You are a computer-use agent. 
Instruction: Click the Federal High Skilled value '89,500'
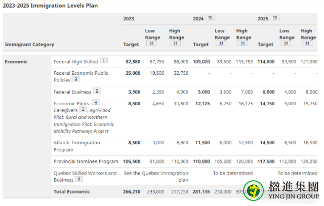coord(224,62)
